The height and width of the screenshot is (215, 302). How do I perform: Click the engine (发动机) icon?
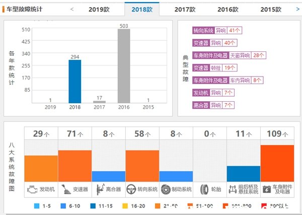[x=32, y=190]
